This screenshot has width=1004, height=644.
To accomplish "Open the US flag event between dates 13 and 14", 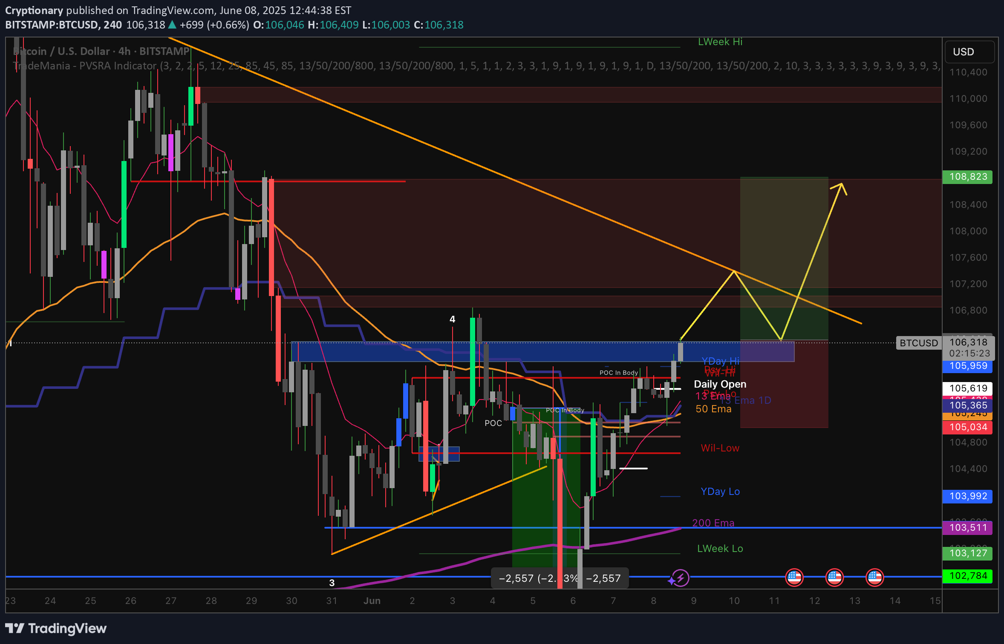I will pyautogui.click(x=875, y=578).
